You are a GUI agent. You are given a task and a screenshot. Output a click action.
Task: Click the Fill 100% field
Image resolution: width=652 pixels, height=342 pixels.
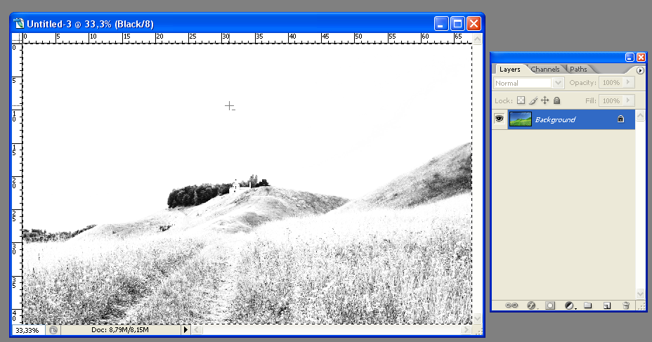pos(611,100)
